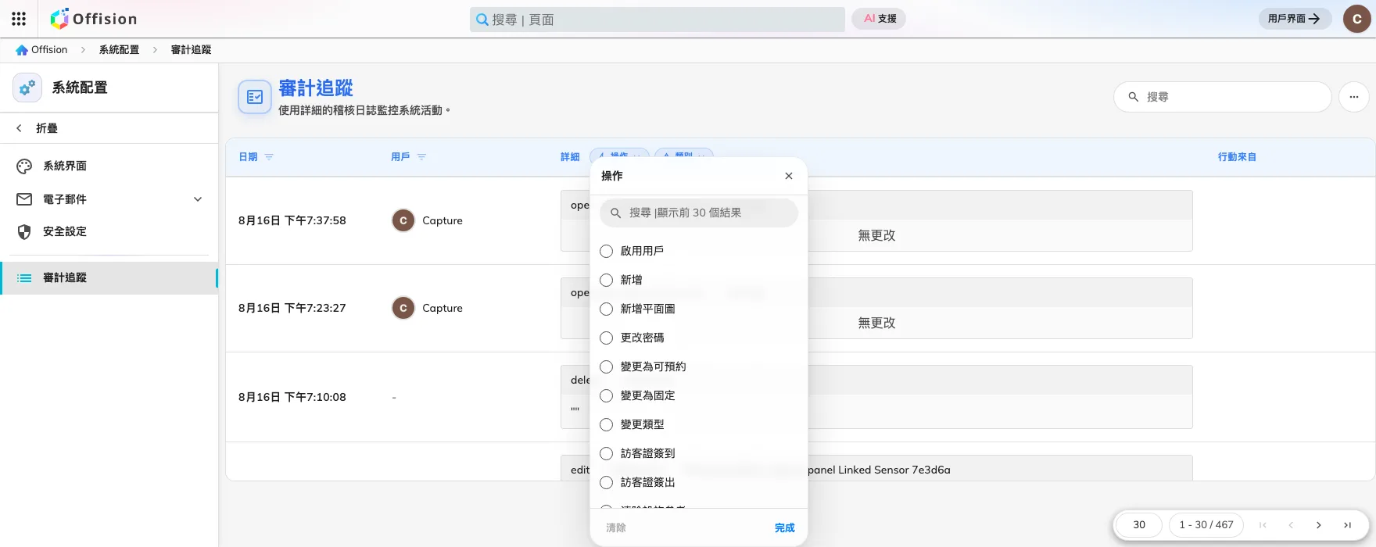Switch to 用戶界面 button
This screenshot has width=1376, height=547.
click(1295, 19)
